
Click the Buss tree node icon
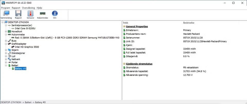point(9,41)
